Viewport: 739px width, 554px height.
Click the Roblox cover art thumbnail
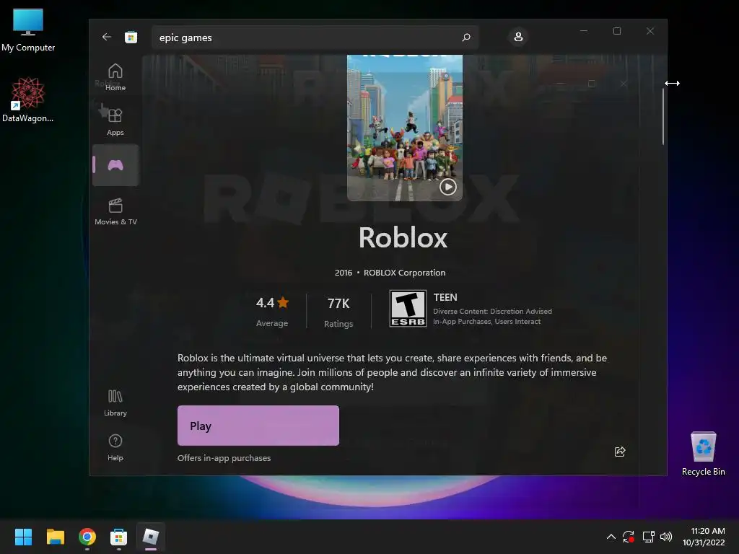click(405, 128)
